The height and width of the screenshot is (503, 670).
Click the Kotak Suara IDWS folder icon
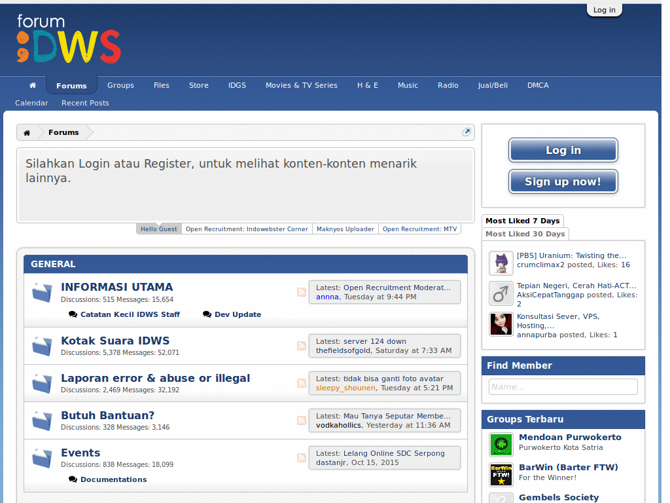tap(42, 346)
